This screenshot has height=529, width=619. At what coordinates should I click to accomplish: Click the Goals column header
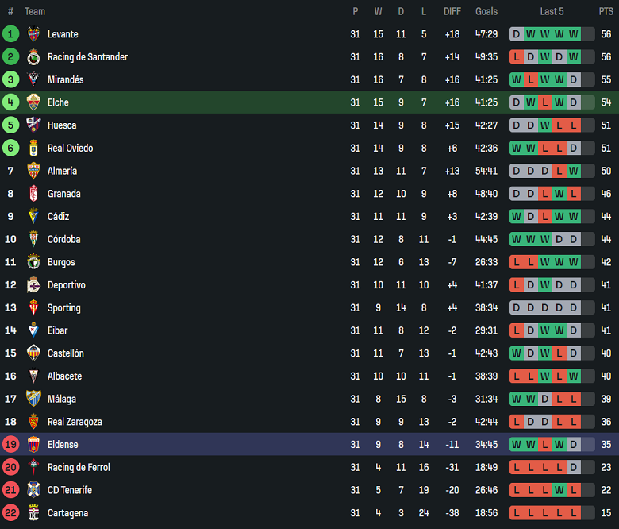[x=486, y=11]
